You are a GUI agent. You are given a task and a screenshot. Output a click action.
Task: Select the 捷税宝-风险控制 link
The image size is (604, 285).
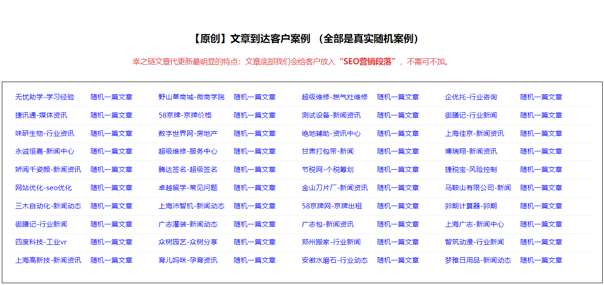(471, 170)
